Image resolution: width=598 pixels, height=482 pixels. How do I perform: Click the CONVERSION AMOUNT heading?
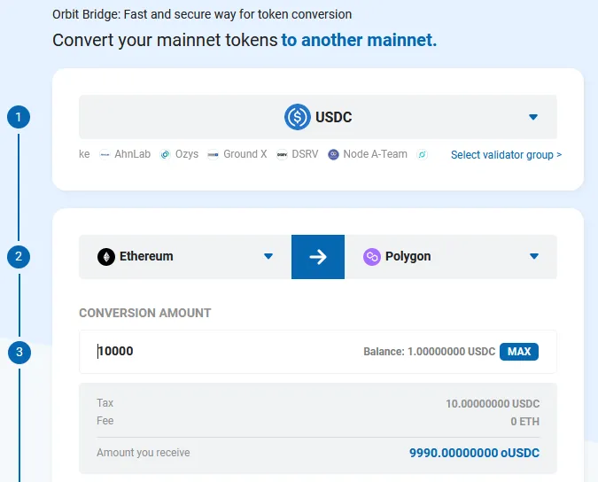[x=145, y=313]
